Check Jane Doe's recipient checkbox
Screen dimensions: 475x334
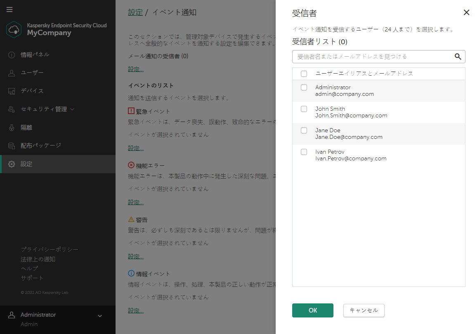tap(304, 130)
